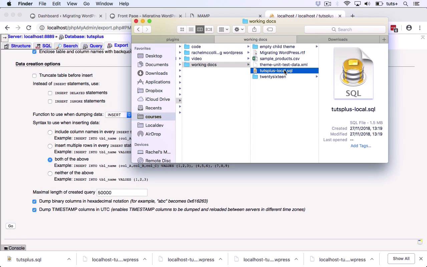Open the browser profile icon
The height and width of the screenshot is (267, 427).
(x=409, y=28)
